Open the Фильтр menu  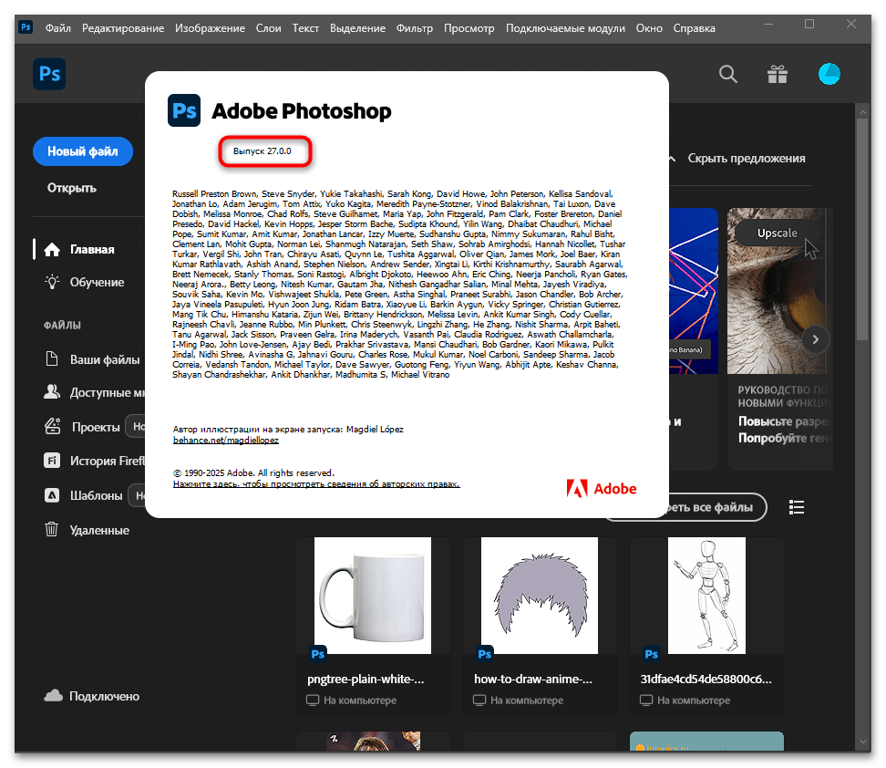(415, 28)
